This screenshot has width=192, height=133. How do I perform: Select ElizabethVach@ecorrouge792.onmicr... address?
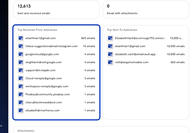[140, 38]
